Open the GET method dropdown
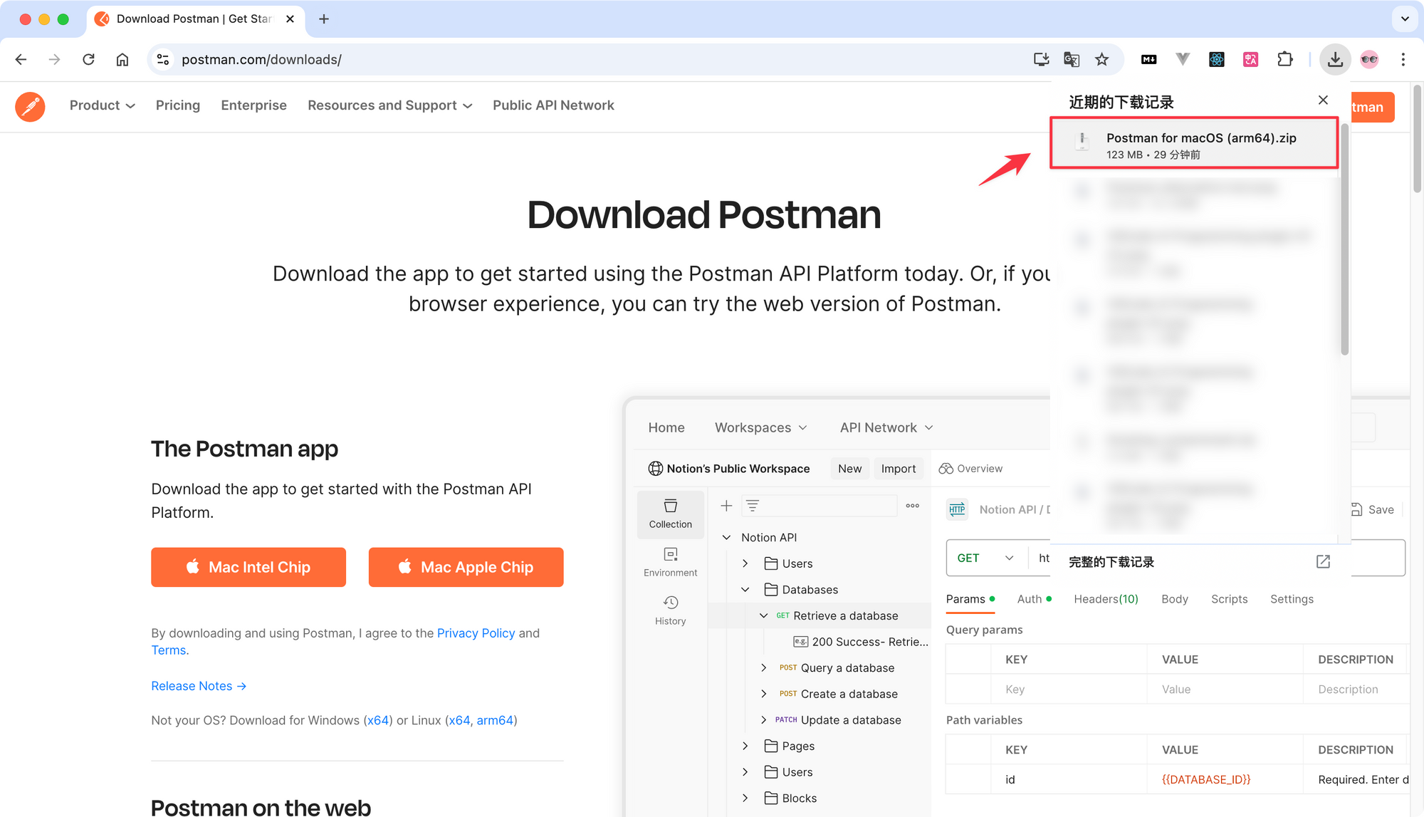 click(x=986, y=558)
